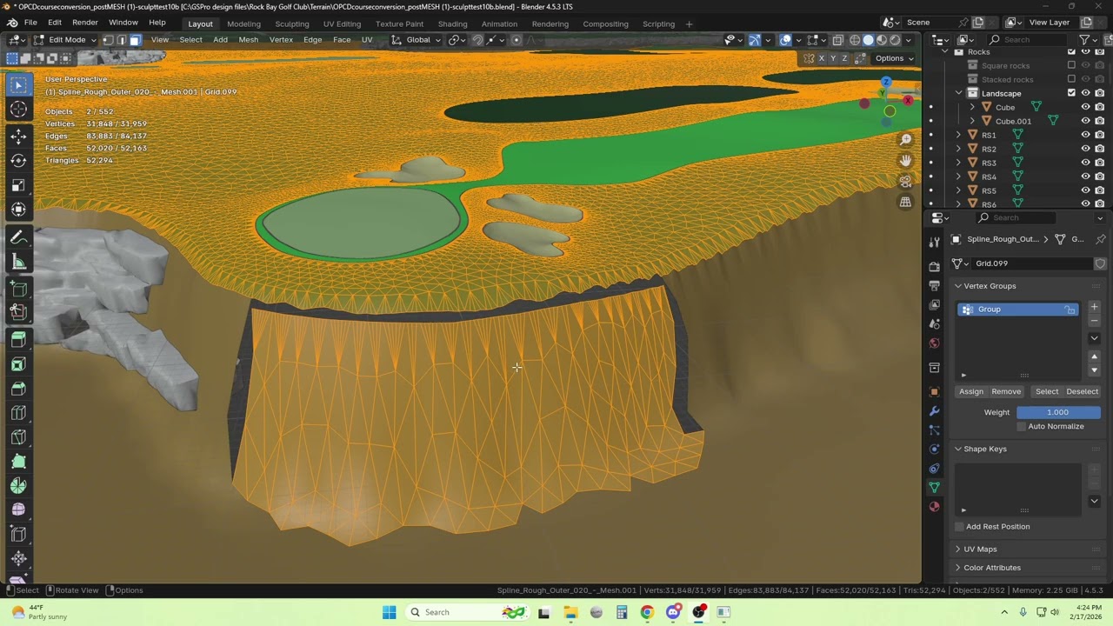Switch perspective/orthographic with the grid icon

[x=905, y=203]
